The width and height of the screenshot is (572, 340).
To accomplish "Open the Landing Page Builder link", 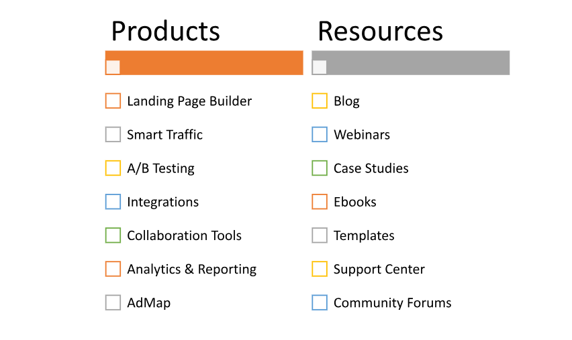I will [x=189, y=101].
